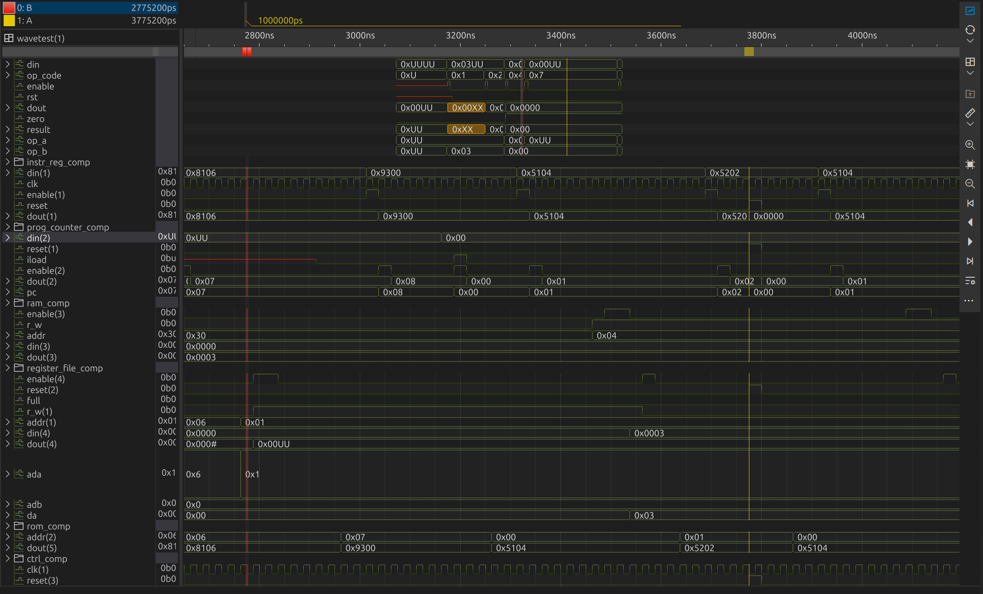This screenshot has width=983, height=594.
Task: Select the reset(3) signal row
Action: pyautogui.click(x=79, y=580)
